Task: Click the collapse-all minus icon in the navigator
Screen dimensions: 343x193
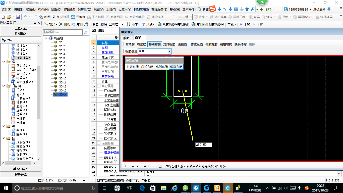Action: pos(9,40)
